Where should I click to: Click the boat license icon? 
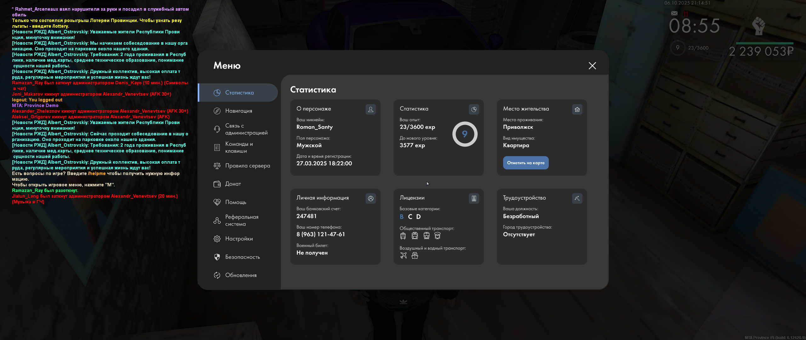click(x=415, y=256)
